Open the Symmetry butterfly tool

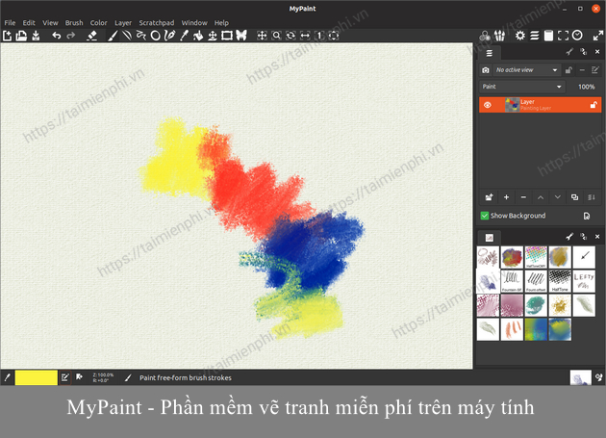point(241,36)
